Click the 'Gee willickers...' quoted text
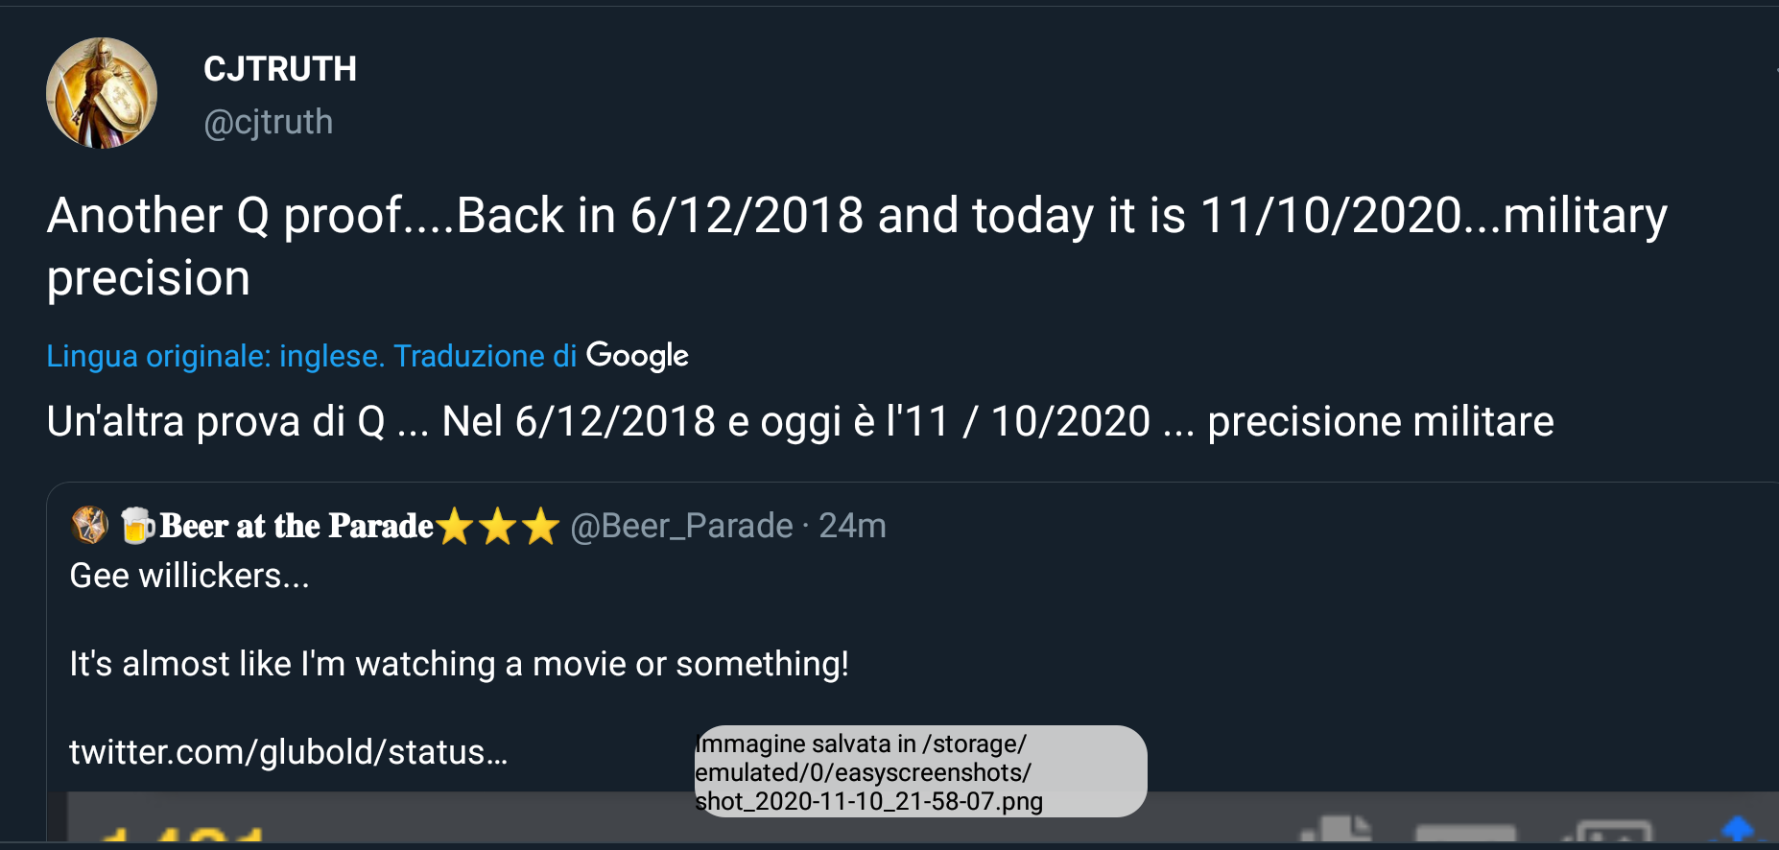The image size is (1779, 850). (189, 576)
